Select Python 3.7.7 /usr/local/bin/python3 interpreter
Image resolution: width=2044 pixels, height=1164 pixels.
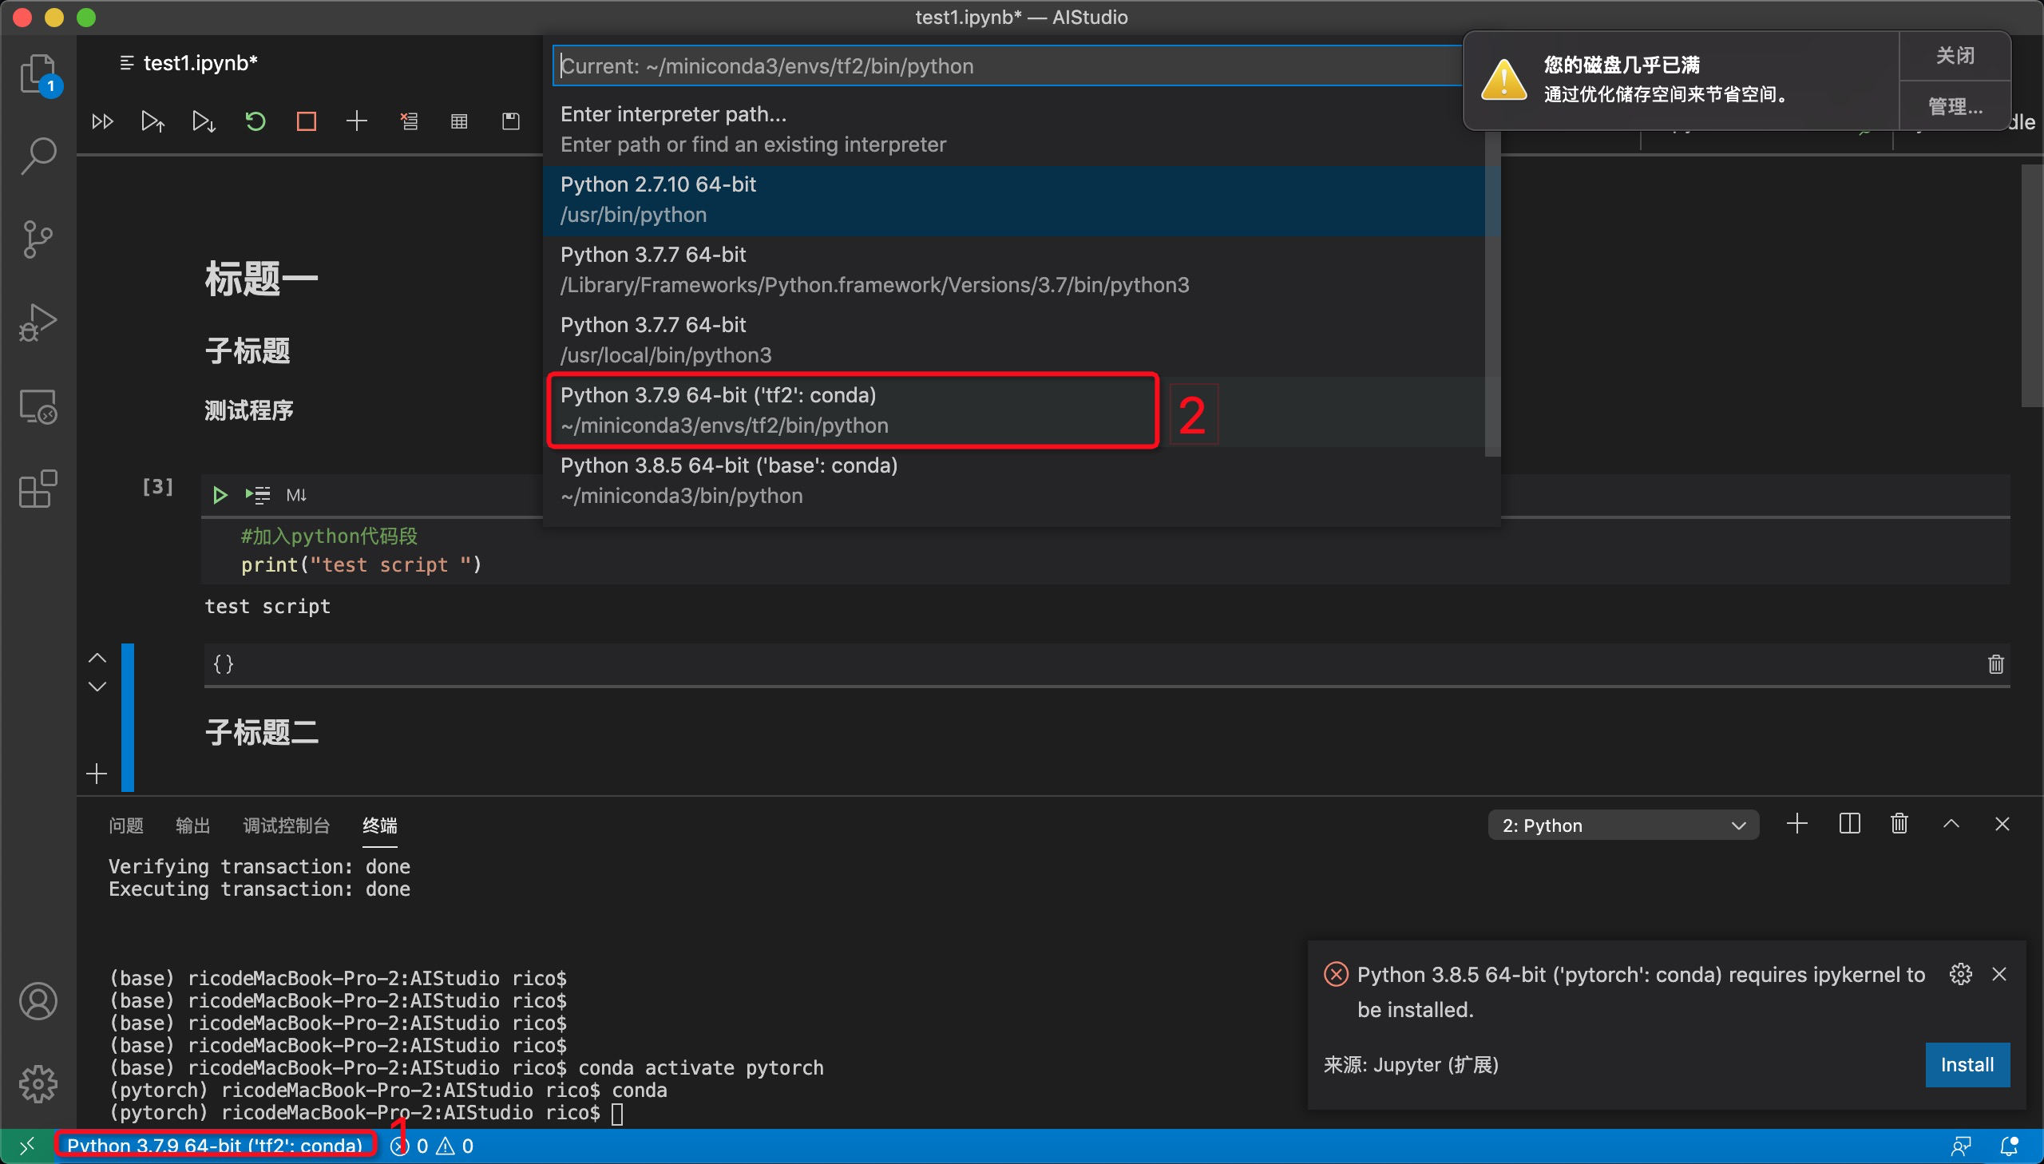1013,341
